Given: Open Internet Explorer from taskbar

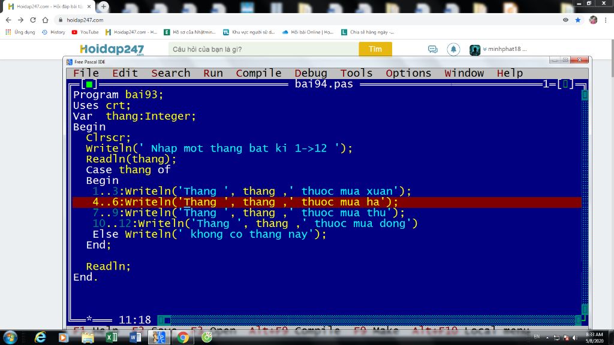Looking at the screenshot, I should [40, 337].
